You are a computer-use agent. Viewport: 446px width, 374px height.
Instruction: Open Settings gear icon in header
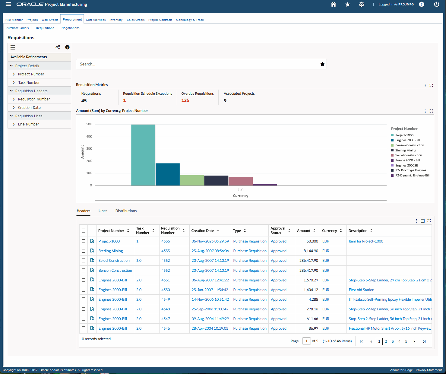click(362, 4)
